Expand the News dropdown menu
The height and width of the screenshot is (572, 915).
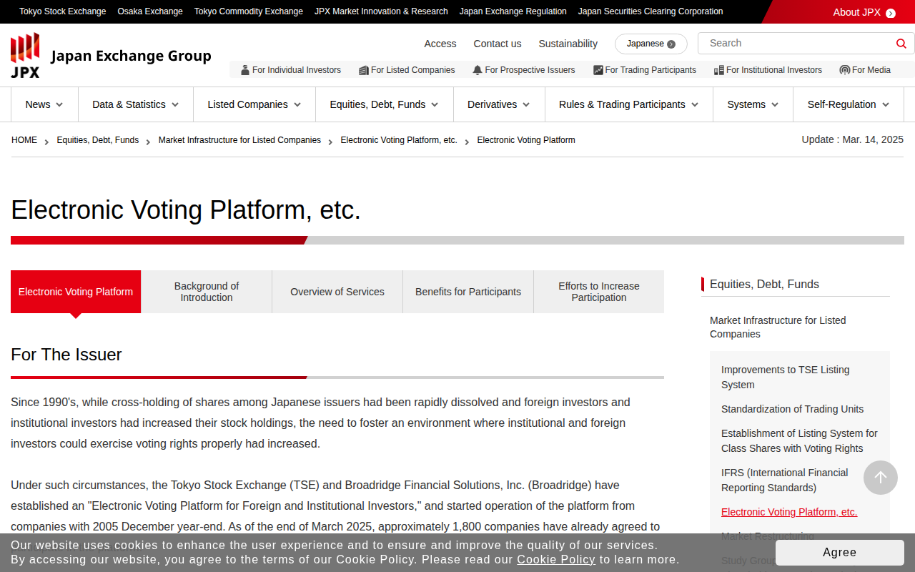click(x=44, y=104)
